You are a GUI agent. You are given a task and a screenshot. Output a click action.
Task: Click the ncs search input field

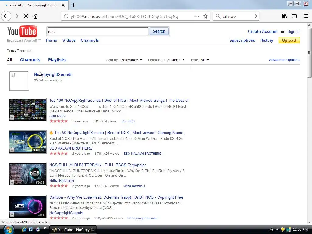(98, 31)
